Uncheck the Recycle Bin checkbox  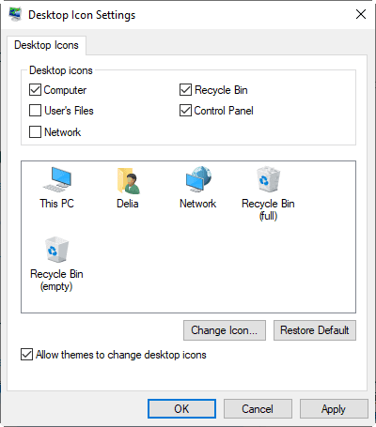(185, 90)
